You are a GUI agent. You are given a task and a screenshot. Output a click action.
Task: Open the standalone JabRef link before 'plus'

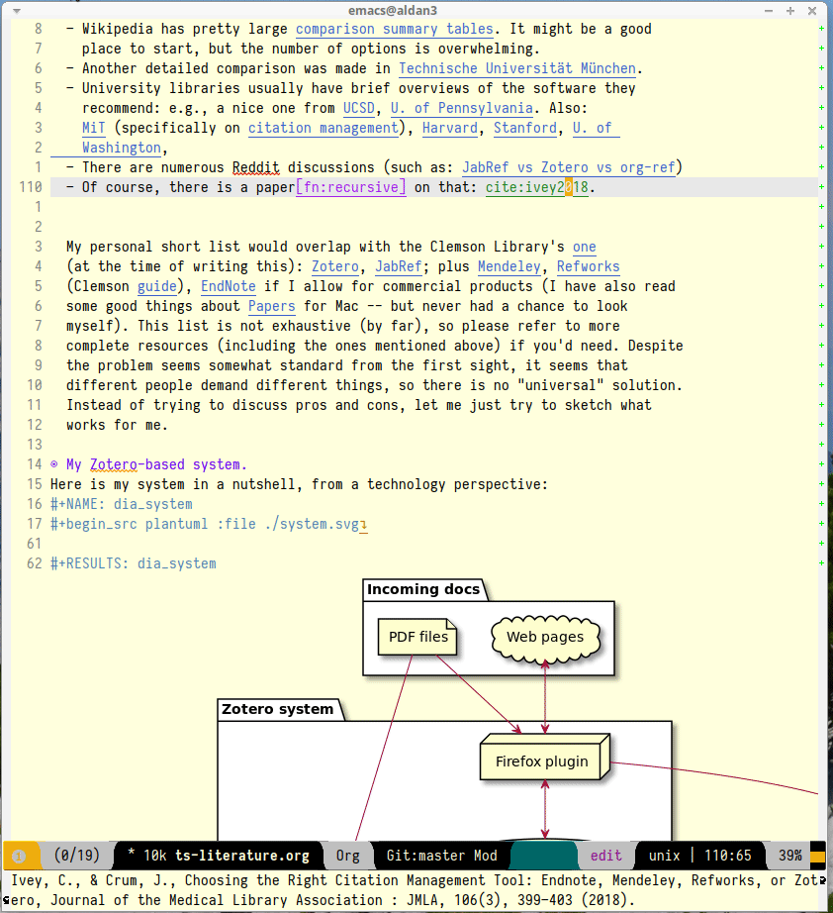pyautogui.click(x=399, y=266)
